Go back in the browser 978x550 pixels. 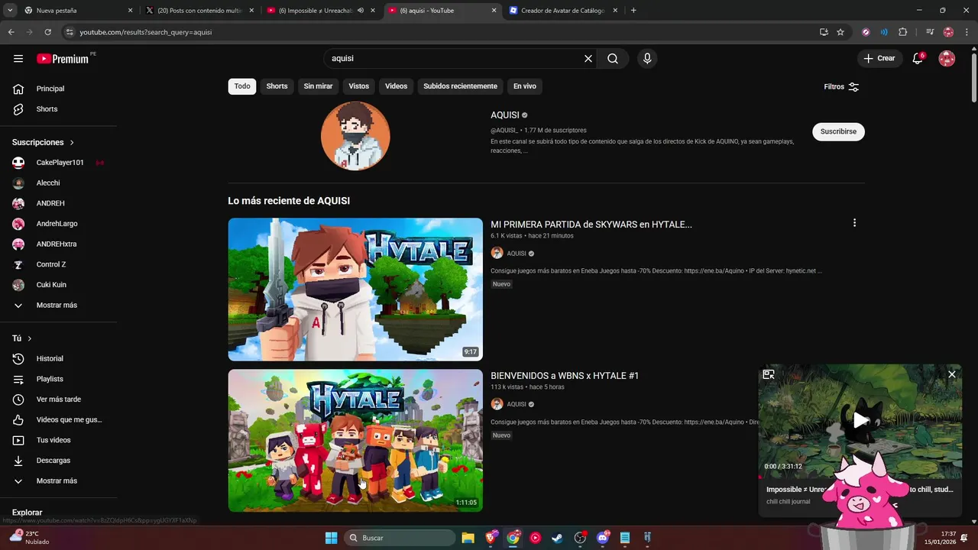pos(11,32)
